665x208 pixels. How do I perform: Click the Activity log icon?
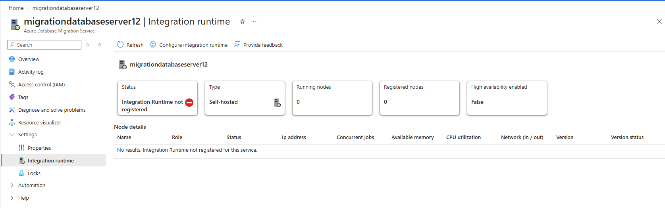(12, 72)
